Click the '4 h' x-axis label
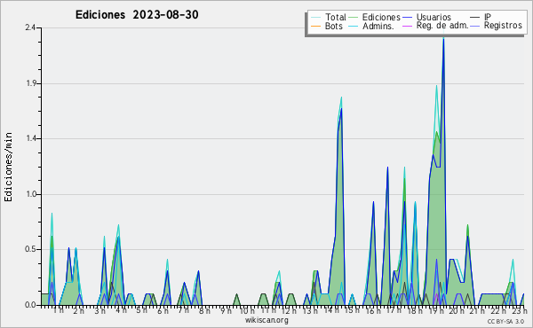 coord(121,310)
